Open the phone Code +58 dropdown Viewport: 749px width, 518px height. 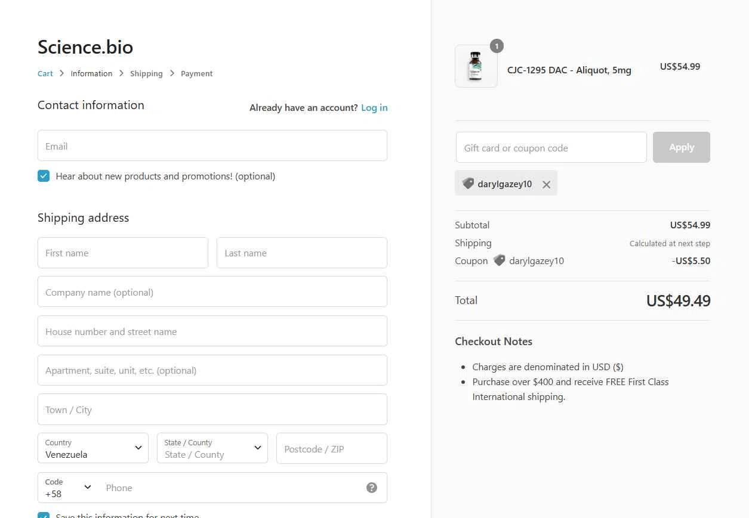click(67, 488)
